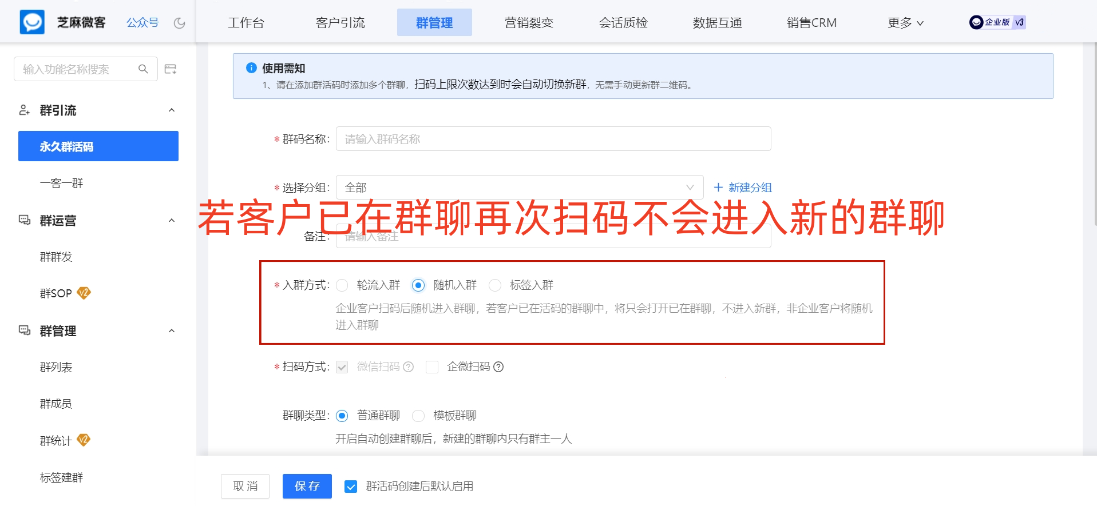Click the 新建分组 link
The image size is (1097, 514).
tap(750, 188)
